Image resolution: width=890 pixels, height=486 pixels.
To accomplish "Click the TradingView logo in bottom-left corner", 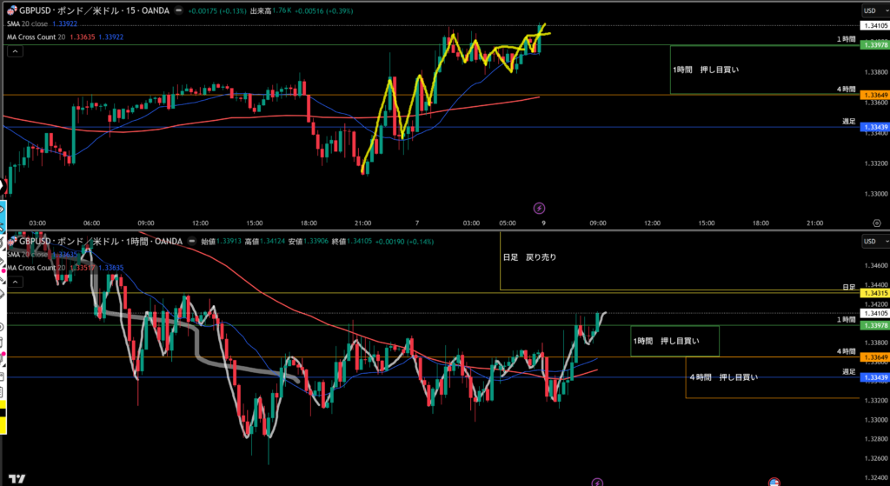I will [x=17, y=478].
